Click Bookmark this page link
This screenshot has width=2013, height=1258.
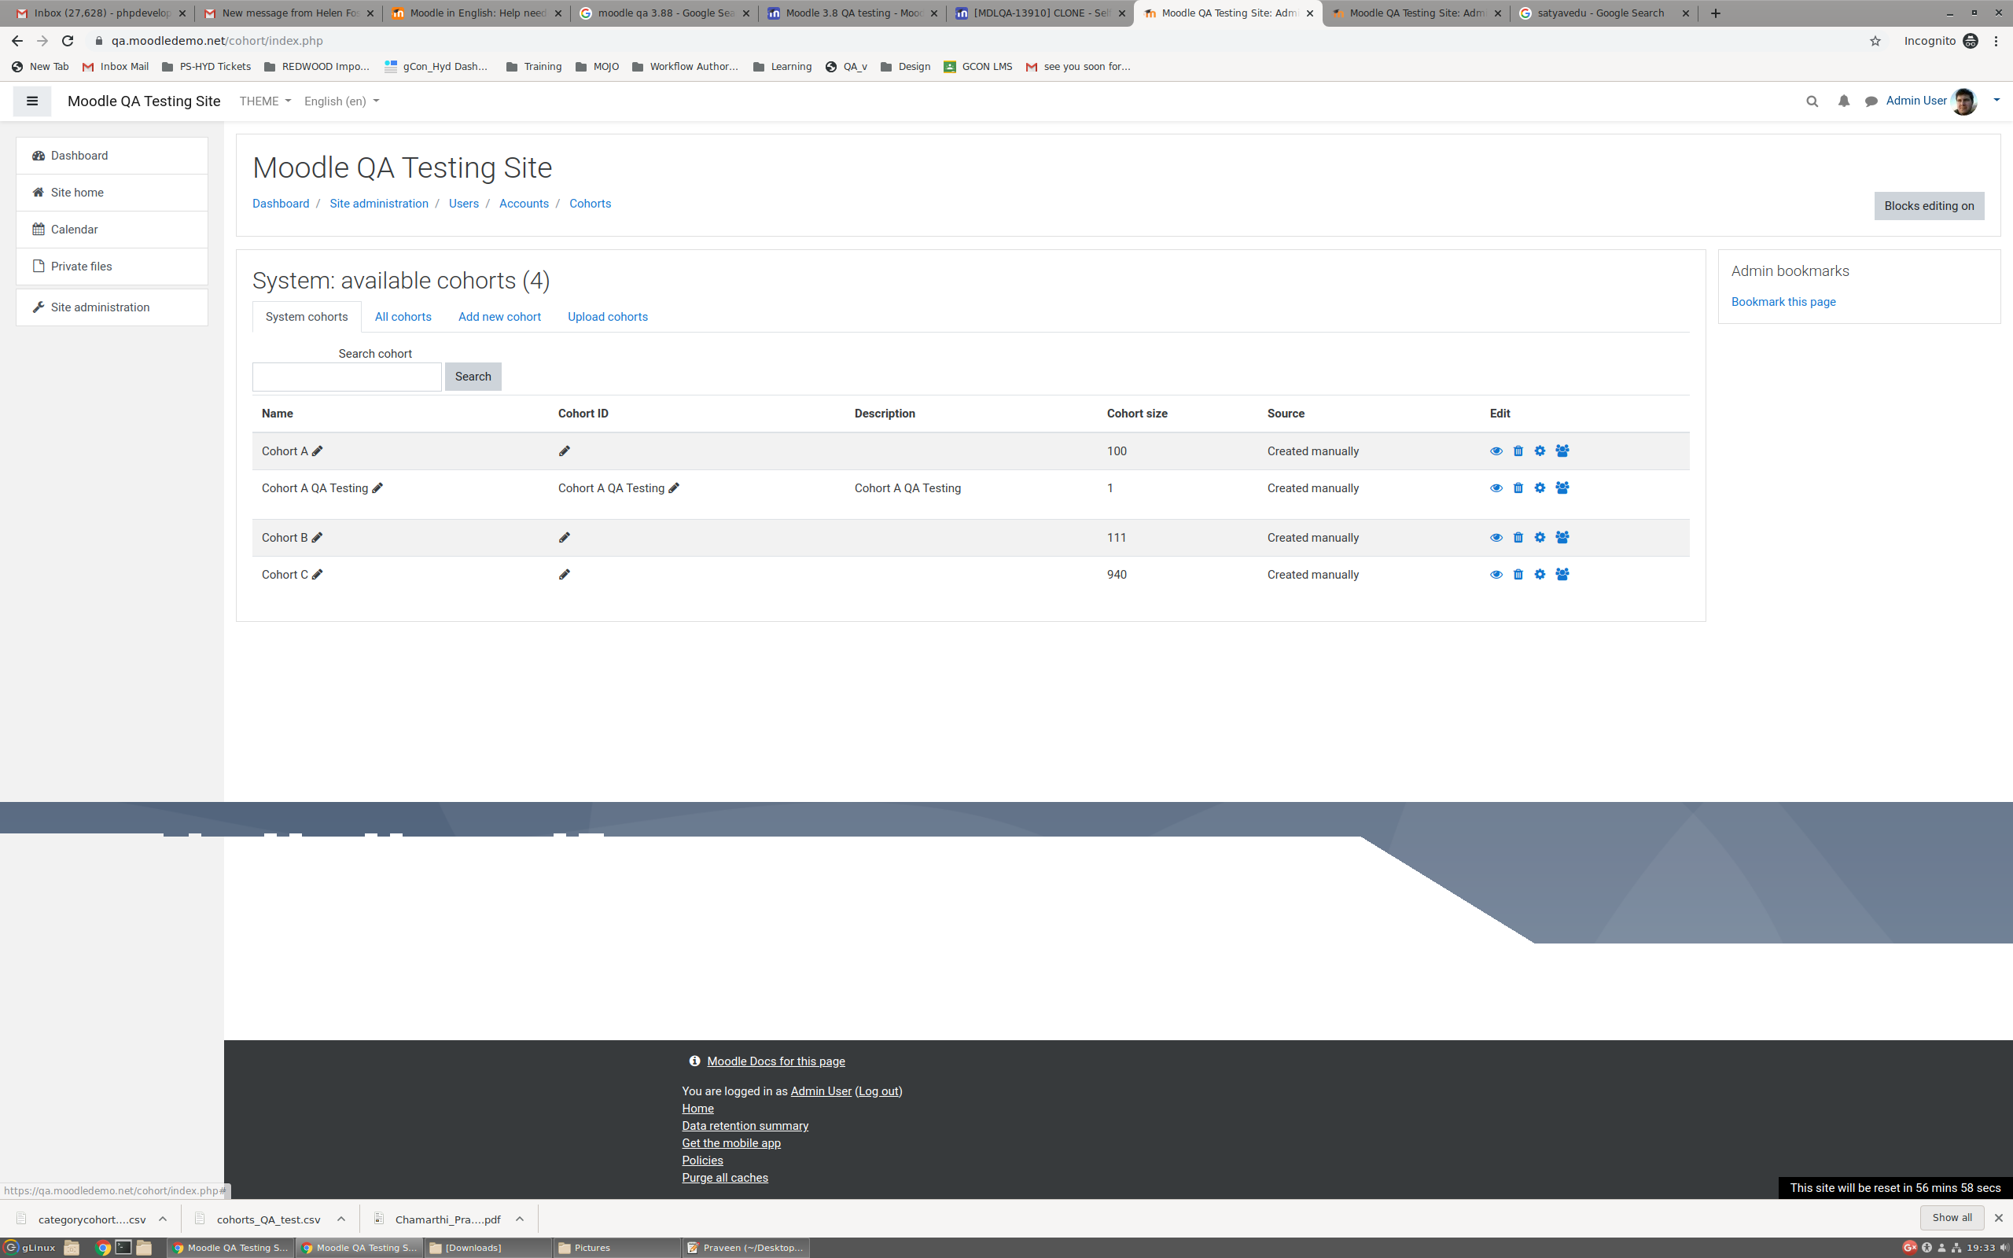point(1783,302)
